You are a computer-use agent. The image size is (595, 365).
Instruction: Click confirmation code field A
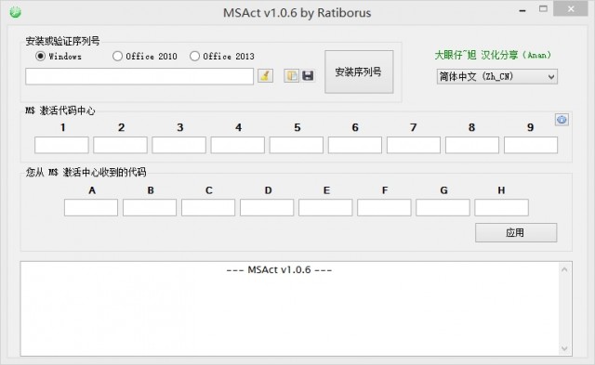click(91, 208)
